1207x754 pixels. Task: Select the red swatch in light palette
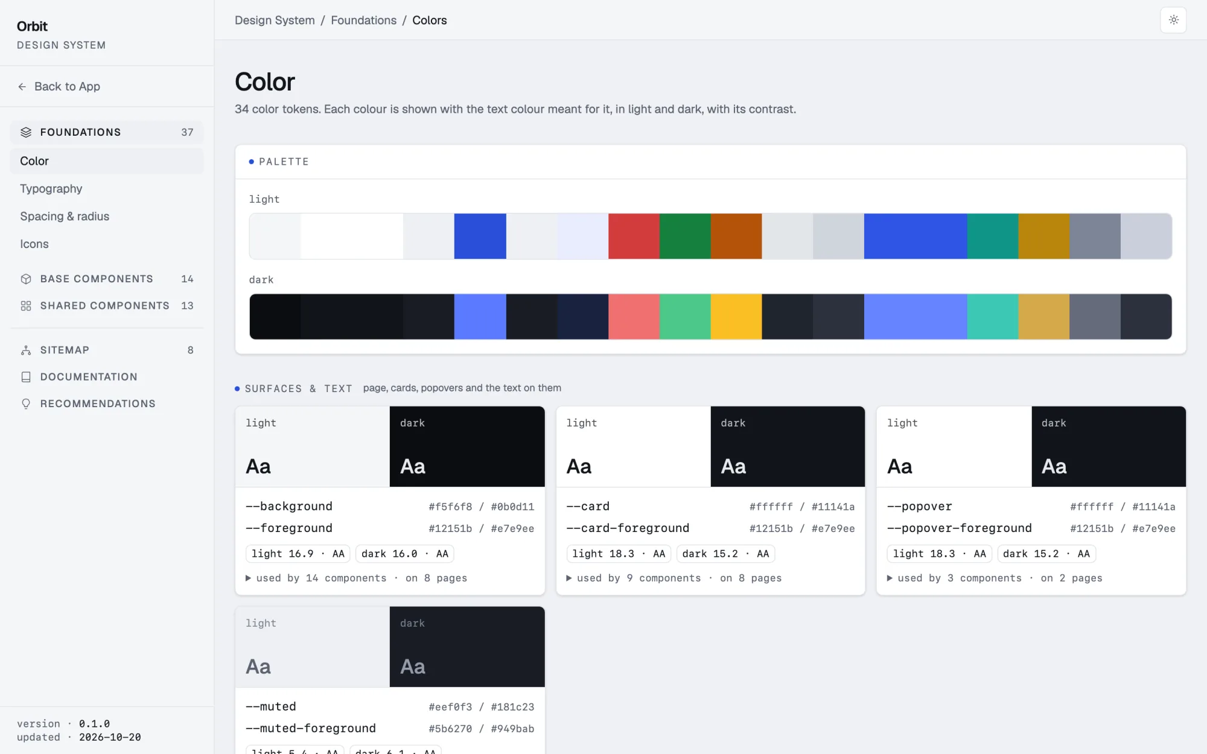point(634,236)
